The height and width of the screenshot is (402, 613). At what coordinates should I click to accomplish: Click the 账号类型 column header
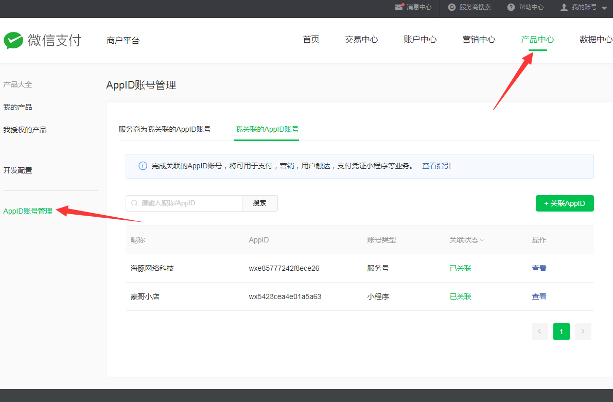(x=381, y=240)
